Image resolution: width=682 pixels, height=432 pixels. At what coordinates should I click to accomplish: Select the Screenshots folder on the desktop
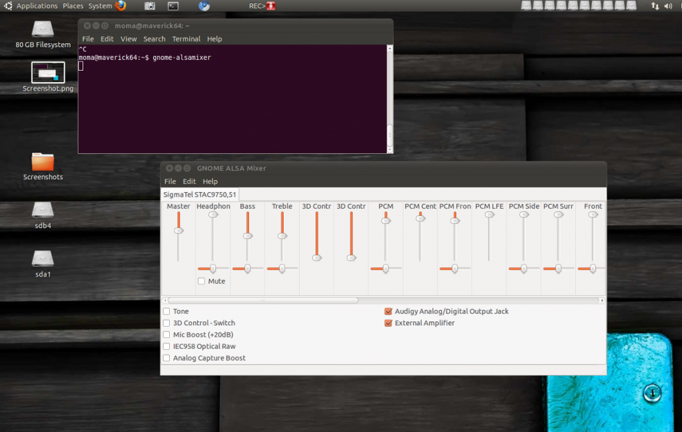click(x=43, y=167)
